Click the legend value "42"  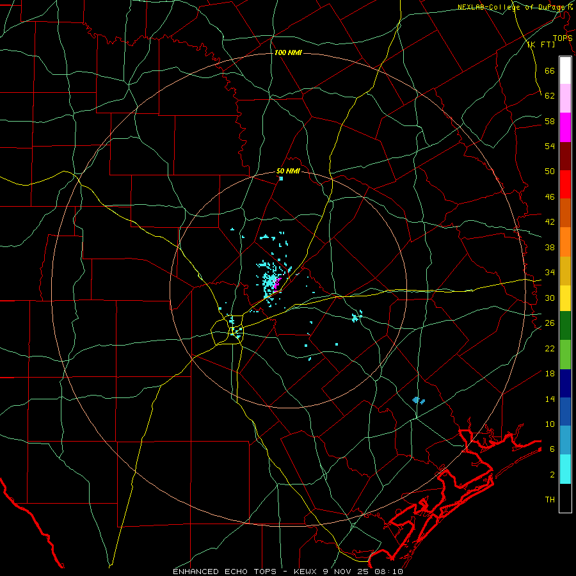(550, 222)
